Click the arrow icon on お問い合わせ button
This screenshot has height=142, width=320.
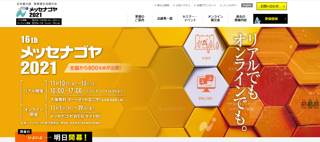click(x=284, y=6)
